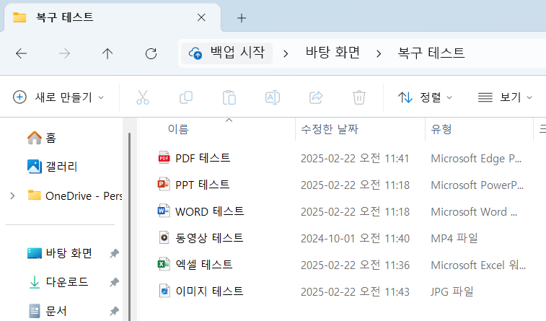Screen dimensions: 546x321
Task: Select the file name PDF 테스트
Action: point(203,158)
